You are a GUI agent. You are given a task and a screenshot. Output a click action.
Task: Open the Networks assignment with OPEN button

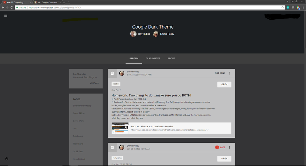[224, 159]
